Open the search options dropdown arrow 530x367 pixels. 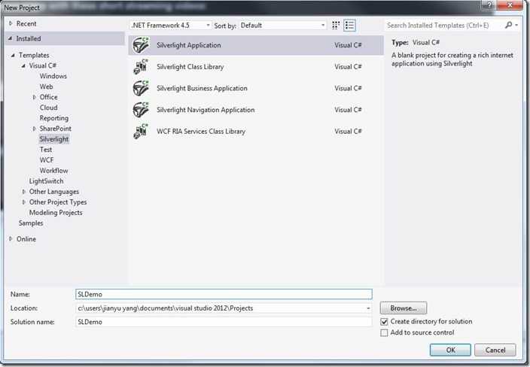coord(516,26)
